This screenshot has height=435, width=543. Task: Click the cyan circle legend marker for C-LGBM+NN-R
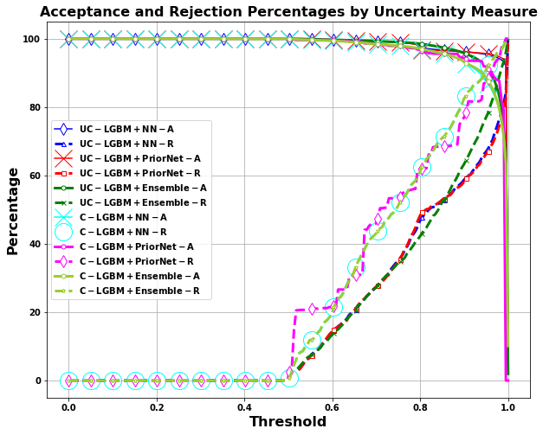pyautogui.click(x=64, y=232)
